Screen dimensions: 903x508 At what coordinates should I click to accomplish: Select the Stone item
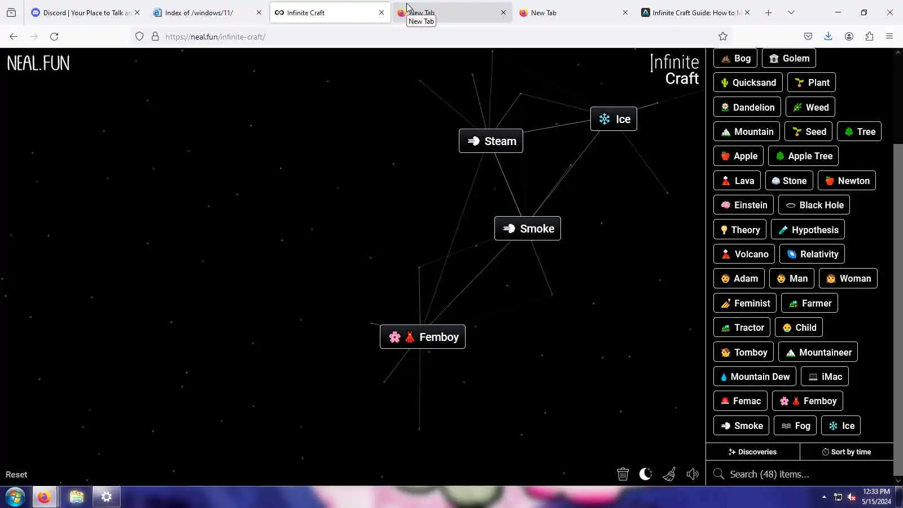tap(789, 181)
